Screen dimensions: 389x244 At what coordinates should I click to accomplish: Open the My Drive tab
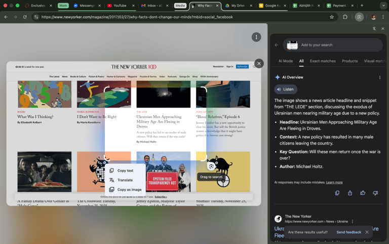238,6
